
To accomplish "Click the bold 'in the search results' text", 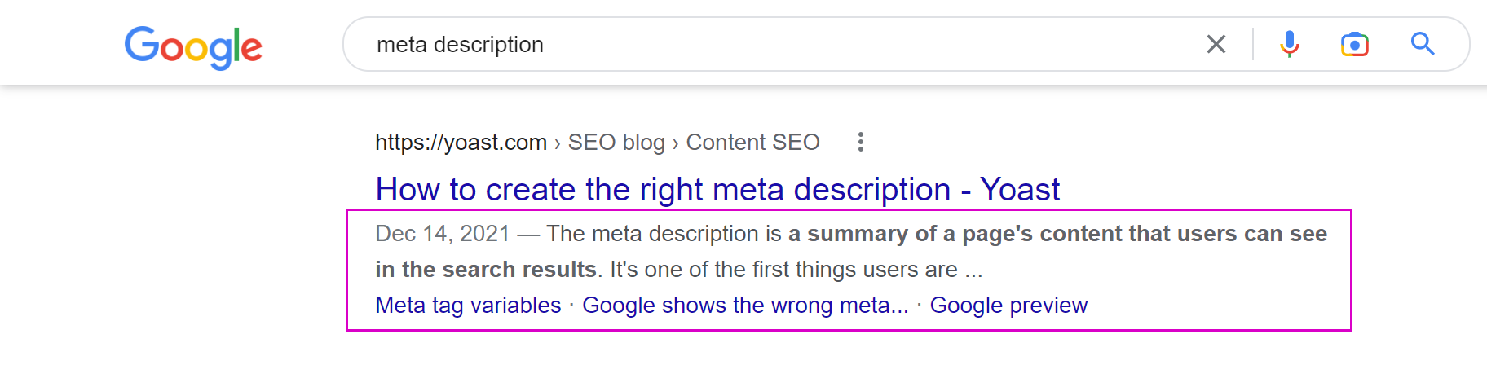I will (486, 270).
